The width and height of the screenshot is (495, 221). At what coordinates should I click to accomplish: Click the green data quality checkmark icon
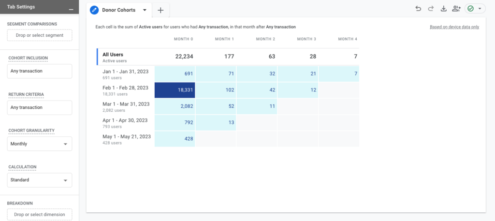(x=471, y=9)
